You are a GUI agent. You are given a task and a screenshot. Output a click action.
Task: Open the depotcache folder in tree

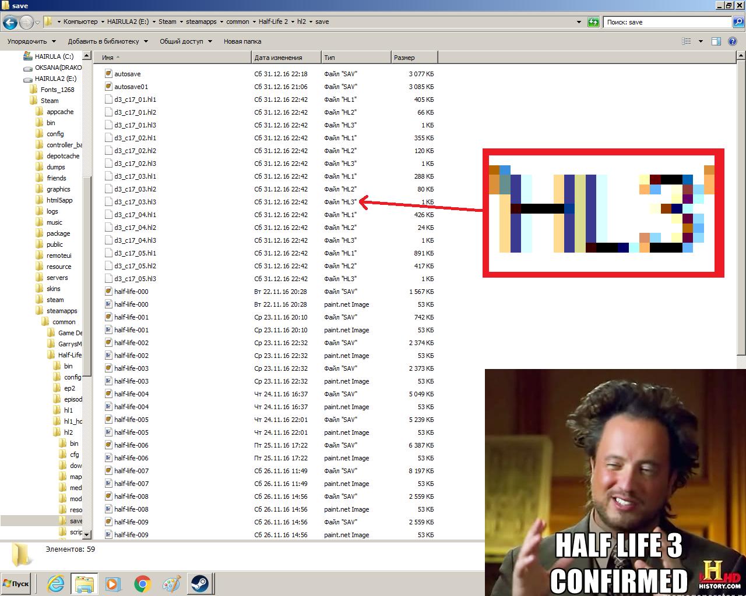point(63,156)
